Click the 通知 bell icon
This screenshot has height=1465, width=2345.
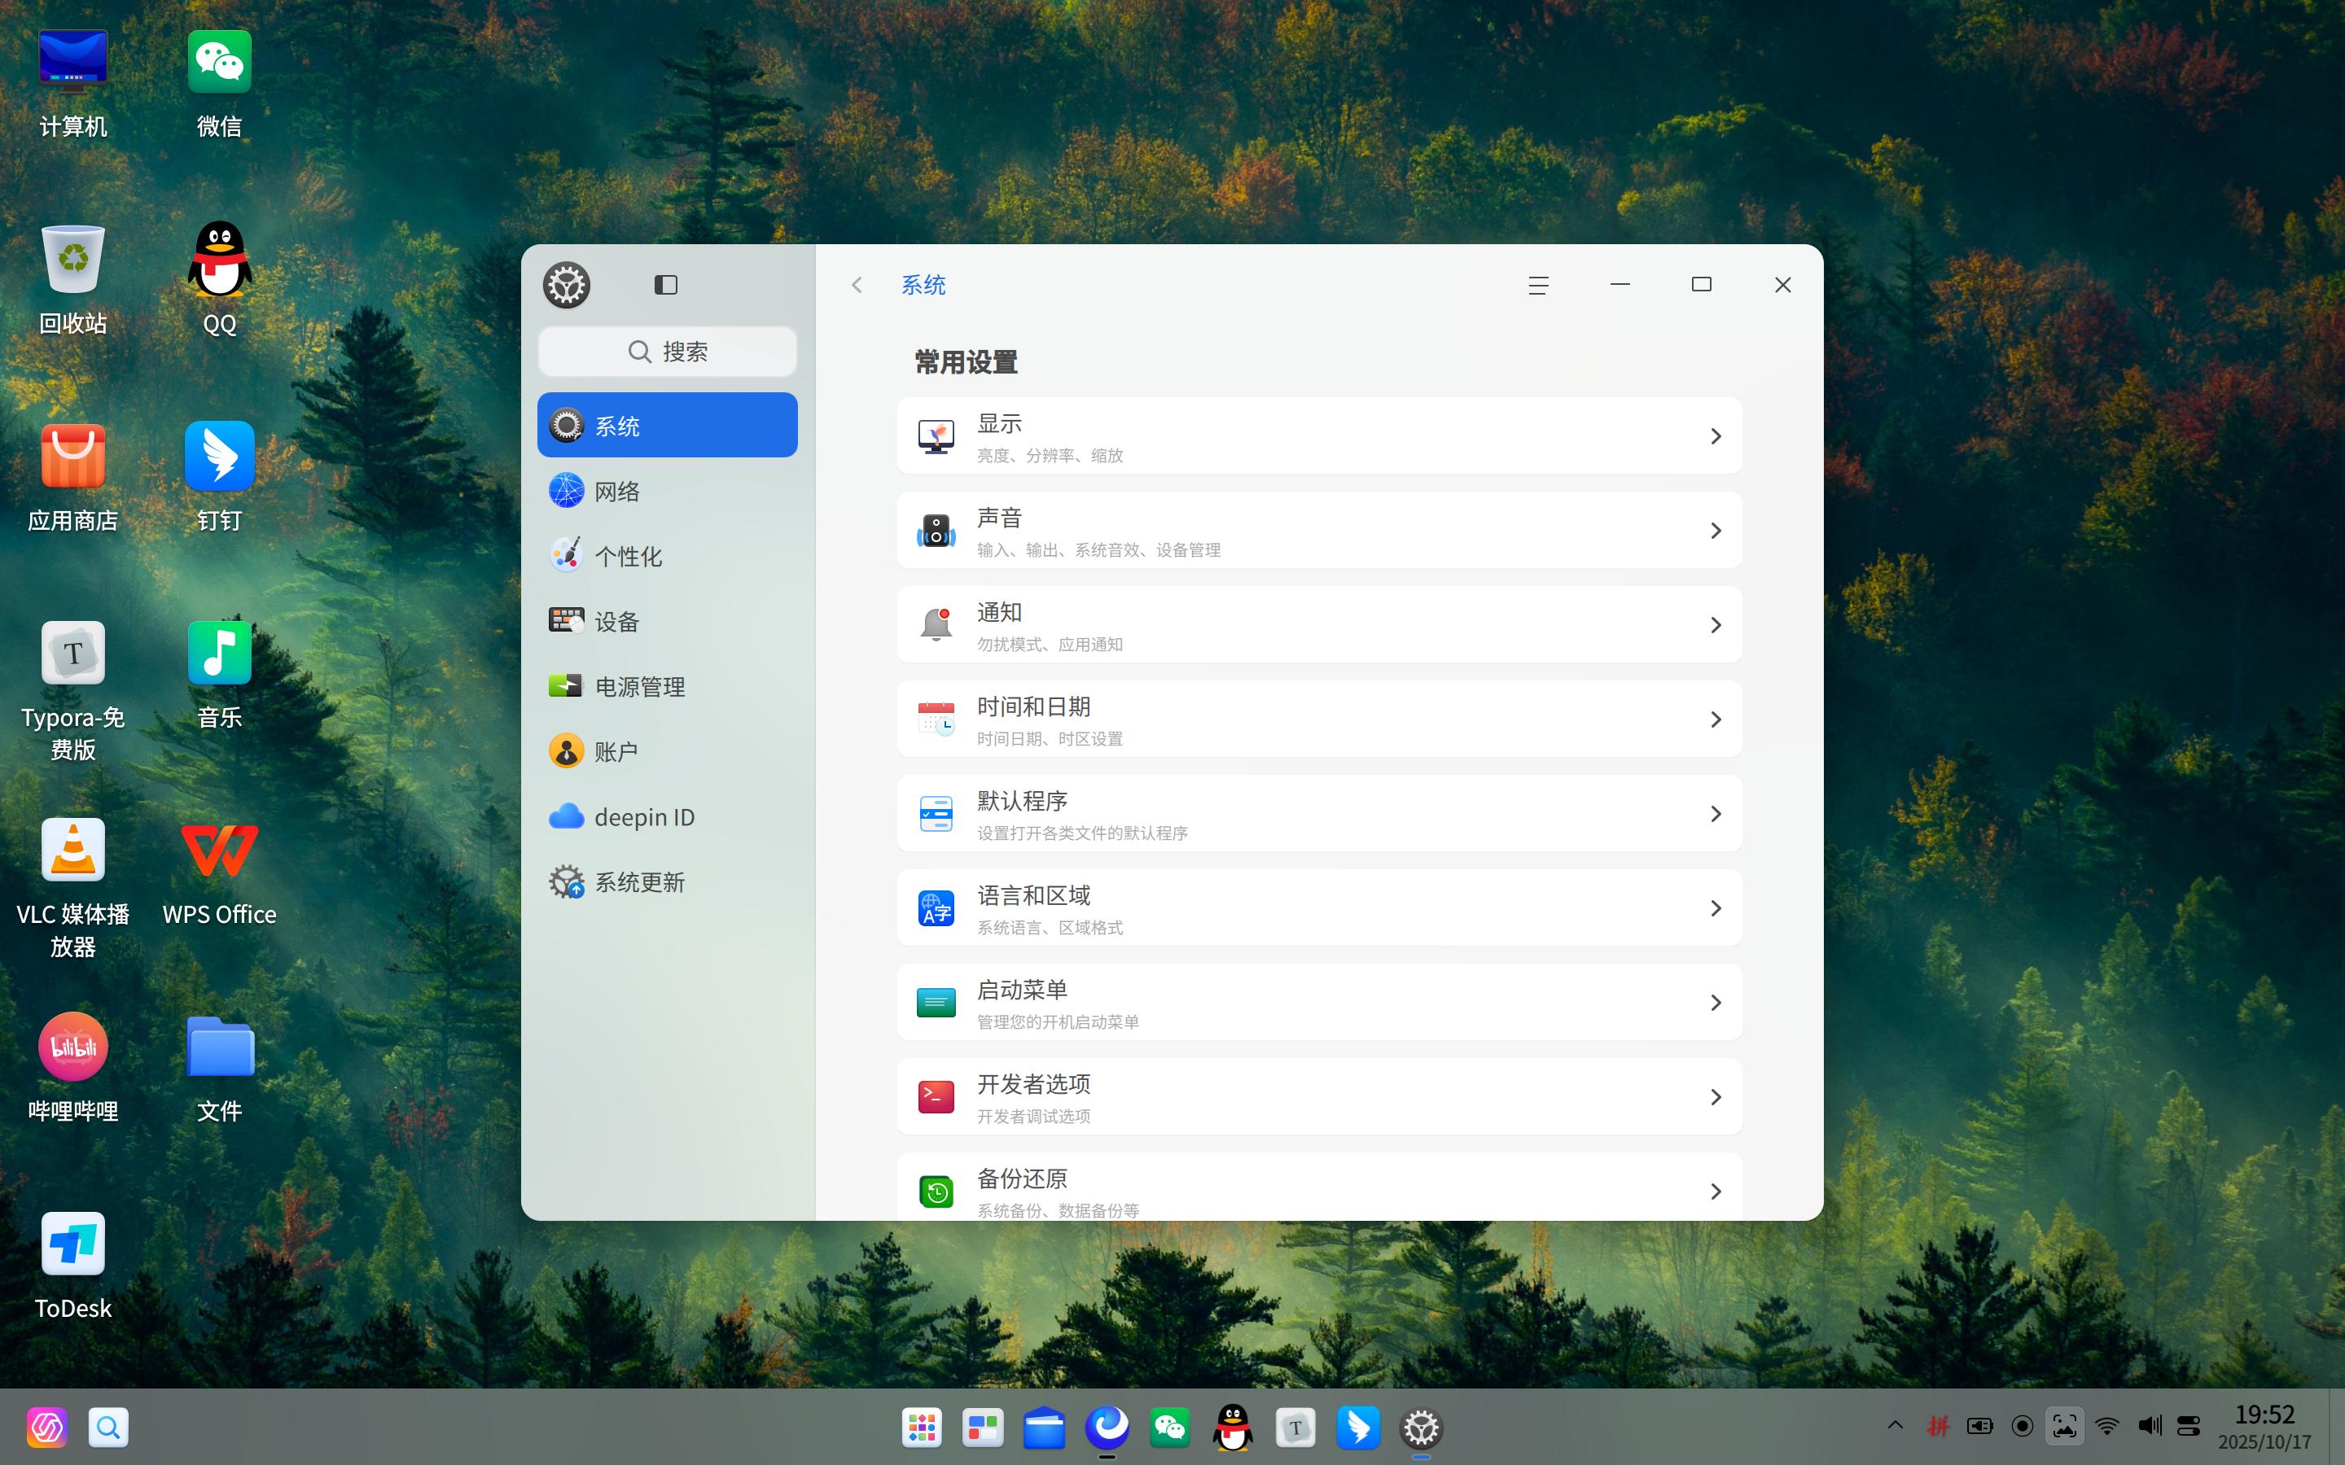pyautogui.click(x=936, y=625)
